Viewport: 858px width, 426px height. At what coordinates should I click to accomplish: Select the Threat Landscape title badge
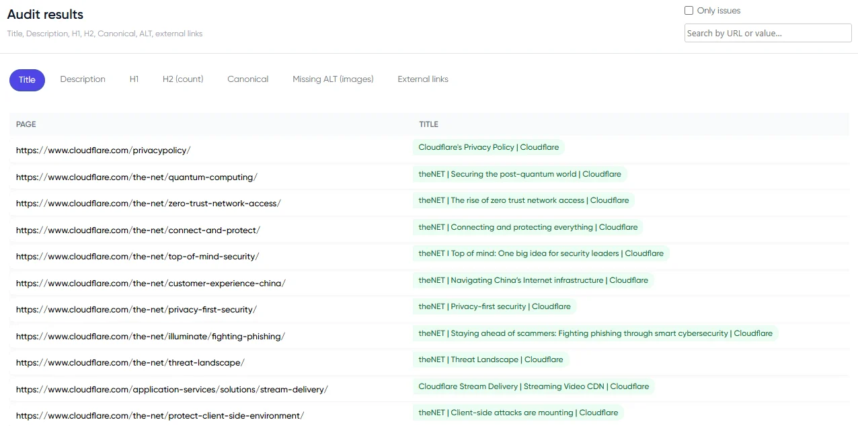point(491,359)
